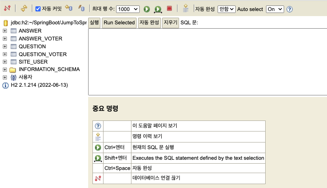The image size is (327, 188).
Task: Click the disconnect icon in commands table
Action: pos(98,179)
